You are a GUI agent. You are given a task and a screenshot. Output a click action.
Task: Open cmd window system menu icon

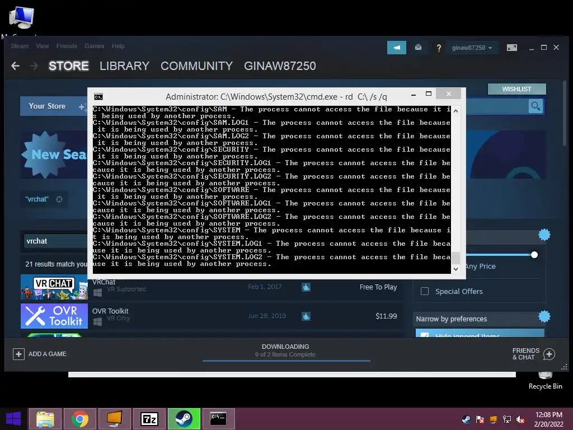coord(98,96)
